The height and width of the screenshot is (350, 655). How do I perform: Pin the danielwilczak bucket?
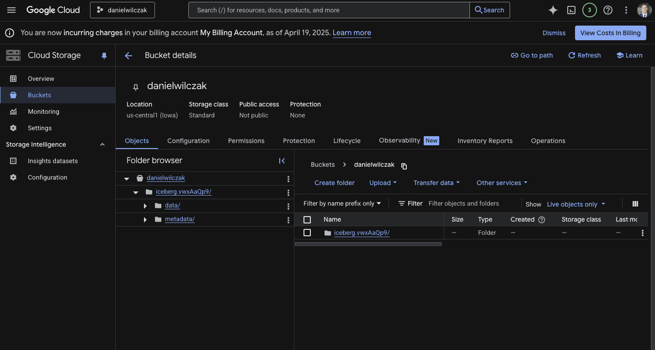click(135, 87)
